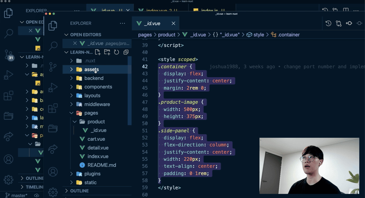365x198 pixels.
Task: Place cursor on '.side-panel {' code line
Action: (x=177, y=131)
